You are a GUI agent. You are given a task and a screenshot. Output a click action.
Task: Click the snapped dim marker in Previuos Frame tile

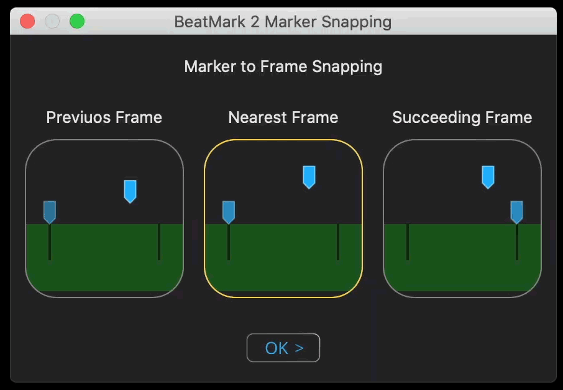50,212
